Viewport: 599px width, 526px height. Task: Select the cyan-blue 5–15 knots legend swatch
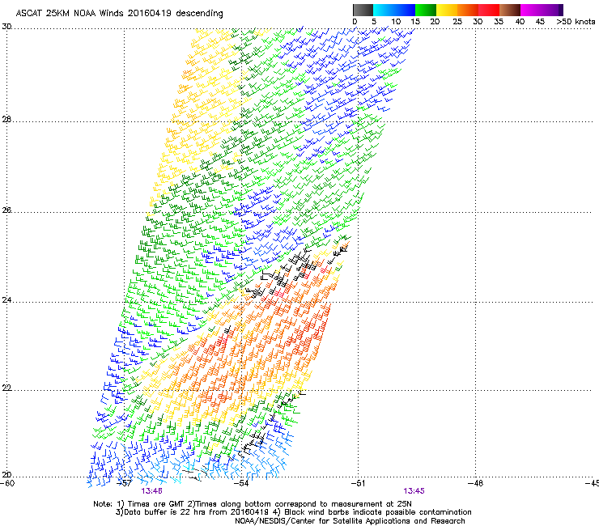[x=394, y=10]
